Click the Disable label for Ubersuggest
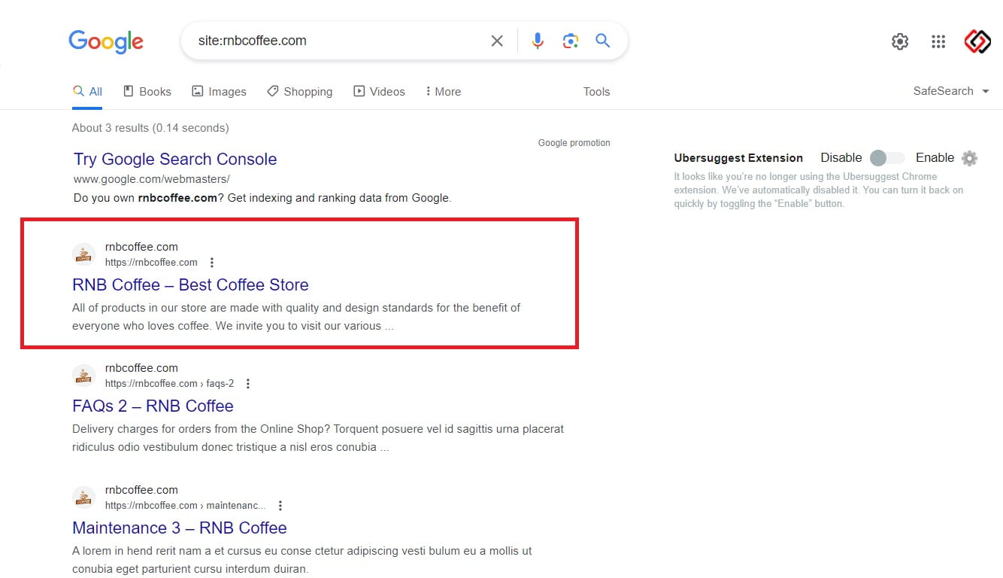This screenshot has width=1003, height=578. click(841, 158)
